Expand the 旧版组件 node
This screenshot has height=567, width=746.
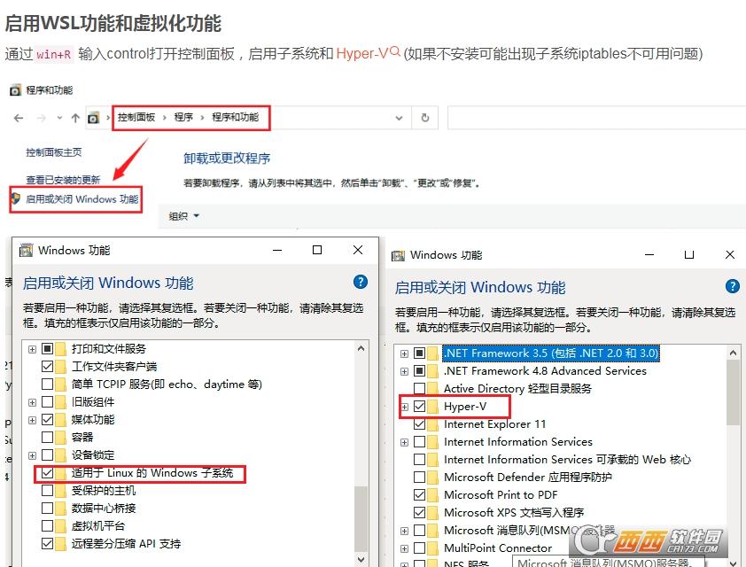pos(33,402)
